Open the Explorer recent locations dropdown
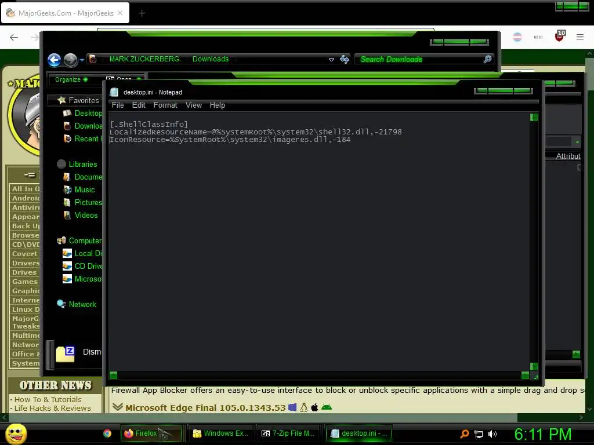594x445 pixels. pyautogui.click(x=82, y=60)
